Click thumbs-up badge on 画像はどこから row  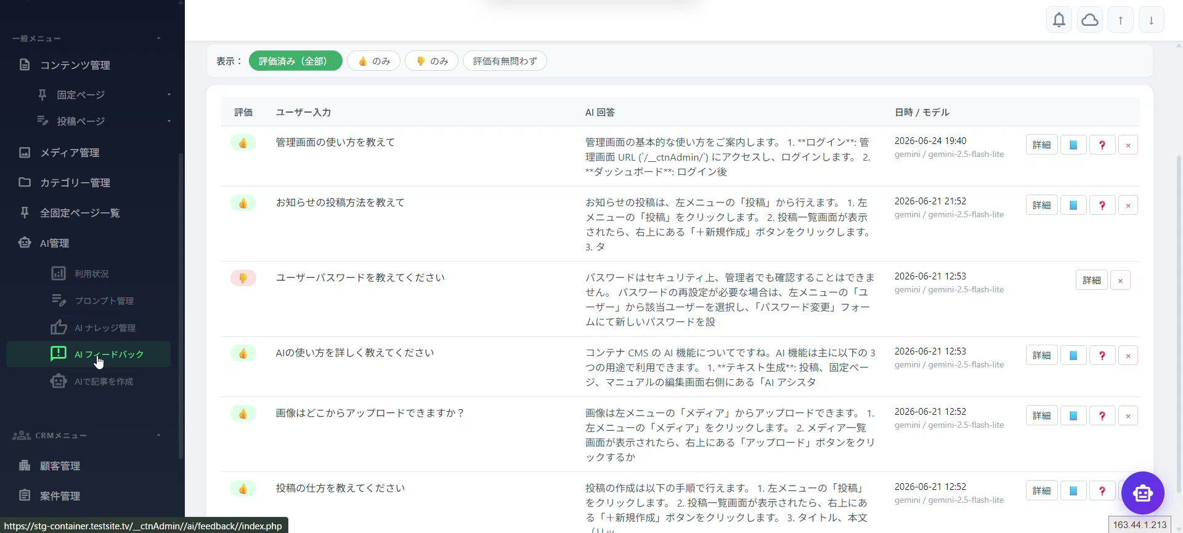pos(243,414)
